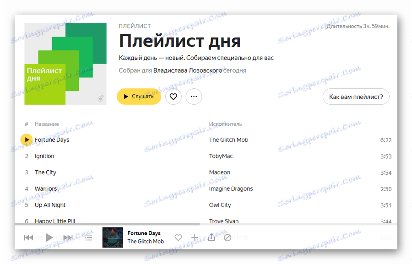Screen dimensions: 412x264
Task: Select The City track title
Action: coord(45,172)
